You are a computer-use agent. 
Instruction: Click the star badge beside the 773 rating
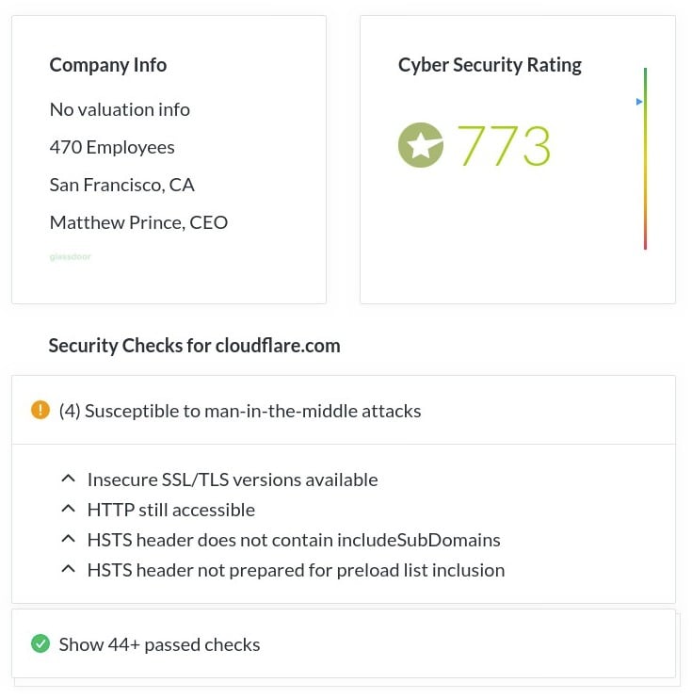pyautogui.click(x=421, y=145)
